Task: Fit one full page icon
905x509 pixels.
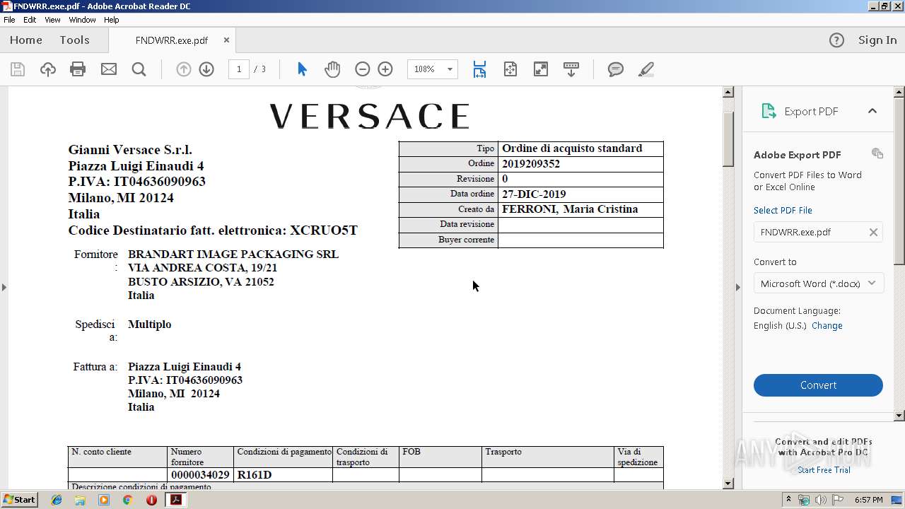Action: pyautogui.click(x=510, y=69)
